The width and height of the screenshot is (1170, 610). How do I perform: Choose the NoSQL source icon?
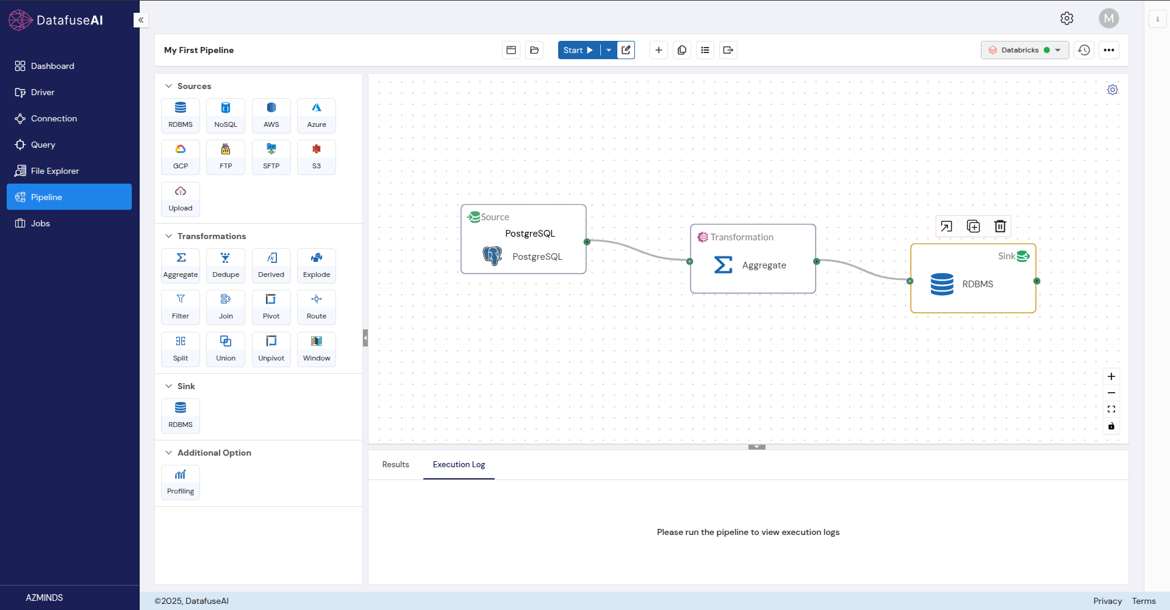point(226,115)
